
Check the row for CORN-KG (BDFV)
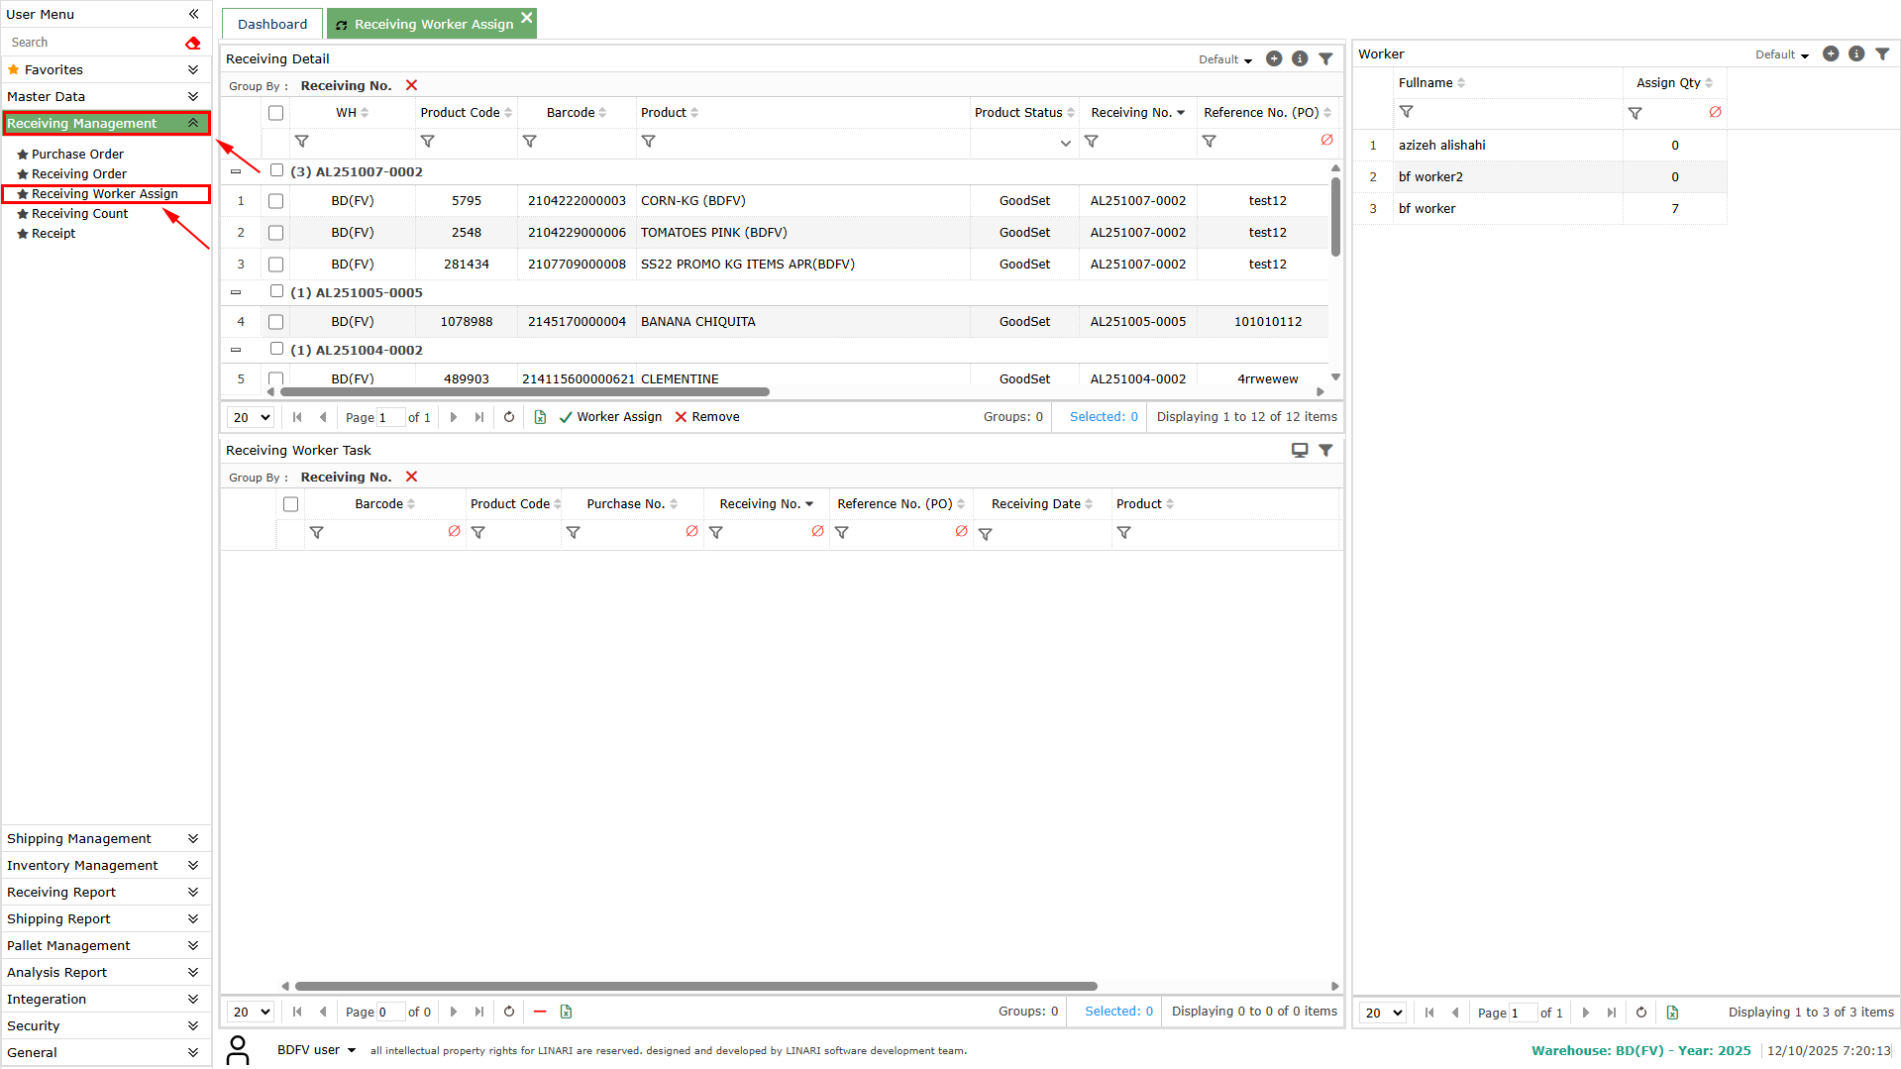click(276, 201)
